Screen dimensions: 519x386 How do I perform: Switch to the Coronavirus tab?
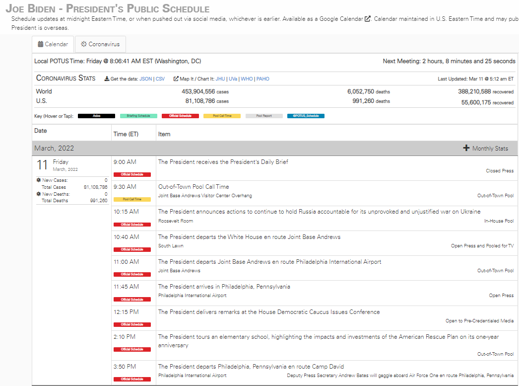(x=100, y=44)
